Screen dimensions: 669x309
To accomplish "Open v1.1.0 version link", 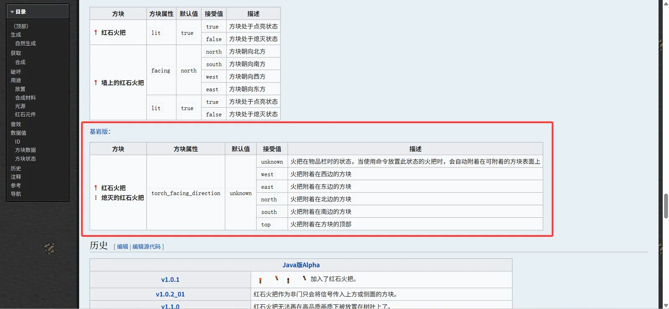I will coord(170,306).
